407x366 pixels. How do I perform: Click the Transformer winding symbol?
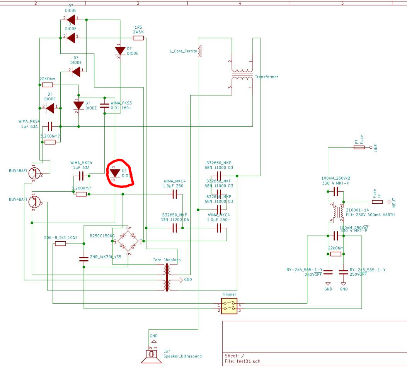click(242, 75)
